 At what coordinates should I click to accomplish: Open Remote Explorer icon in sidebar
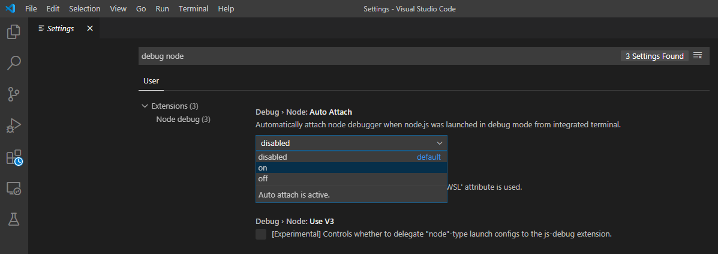[14, 189]
